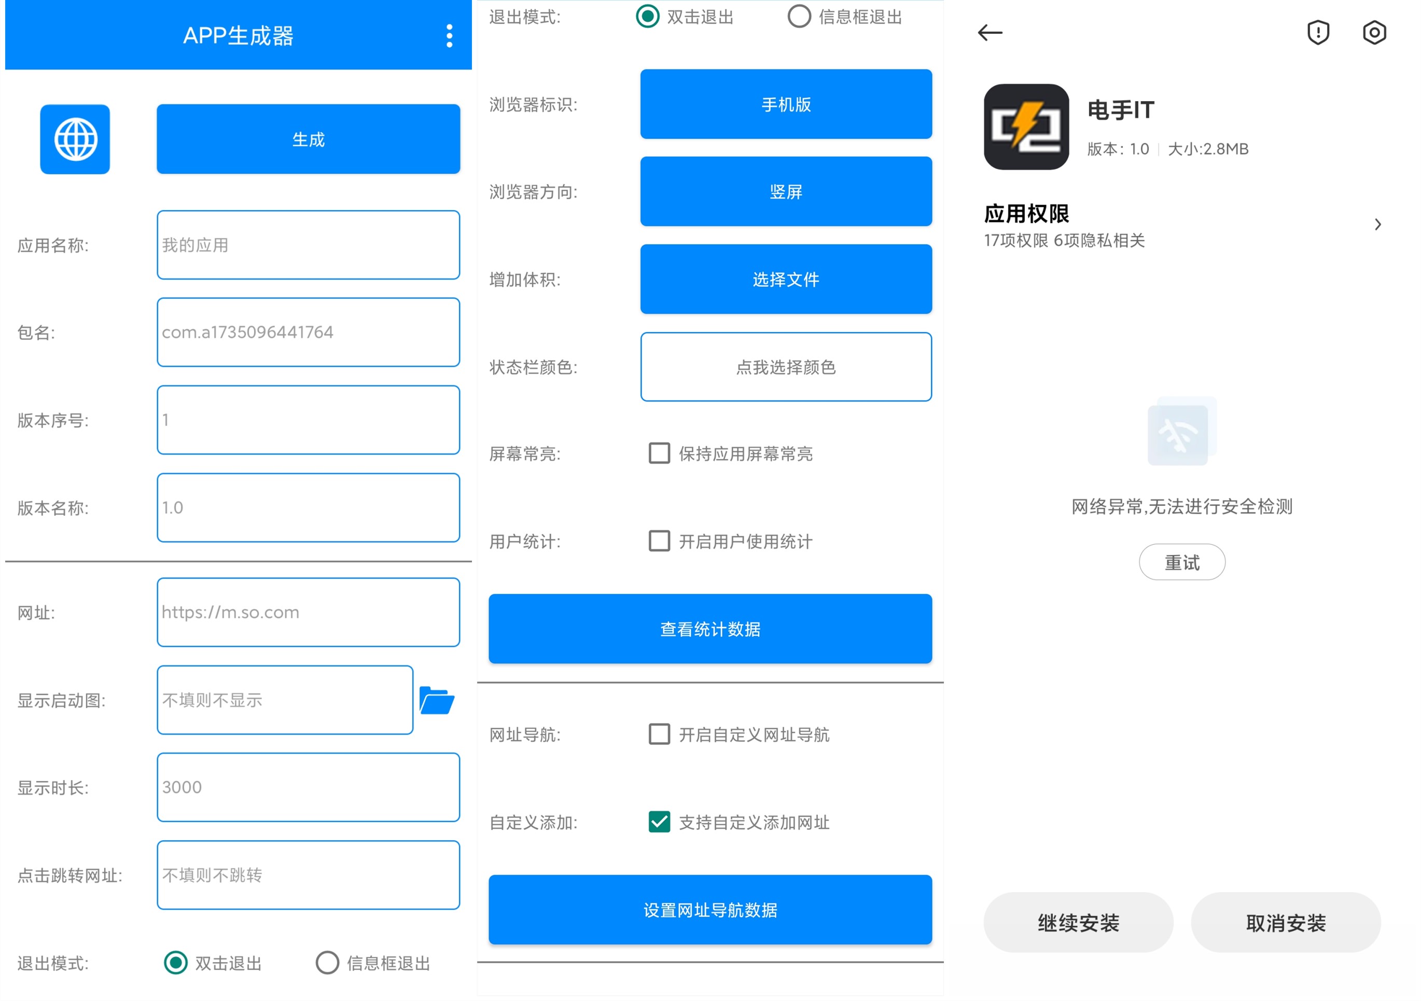Click the 网址 URL input field

[x=308, y=612]
